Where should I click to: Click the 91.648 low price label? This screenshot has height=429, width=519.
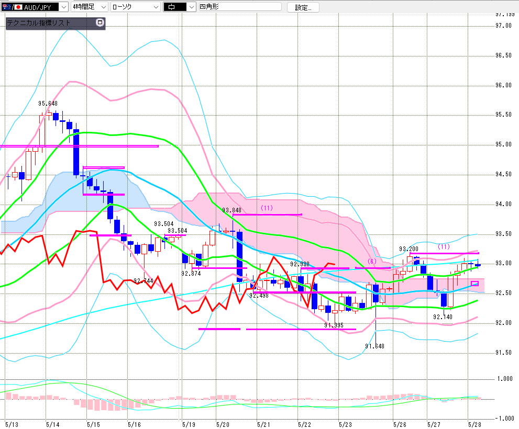coord(374,346)
